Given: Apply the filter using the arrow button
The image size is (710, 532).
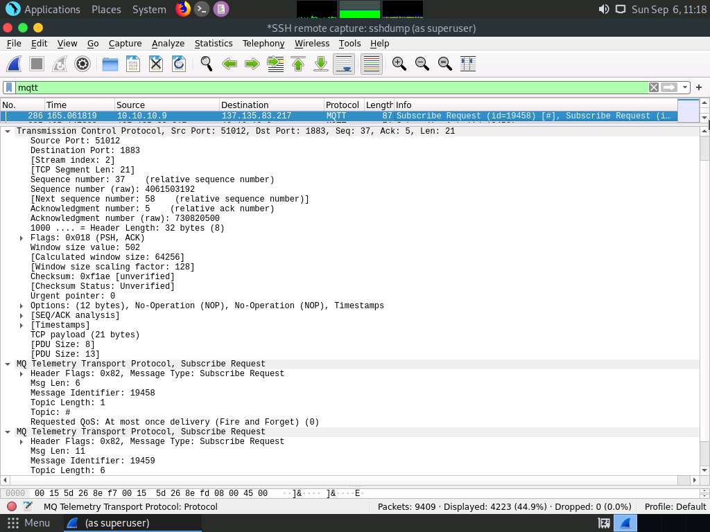Looking at the screenshot, I should click(x=668, y=87).
